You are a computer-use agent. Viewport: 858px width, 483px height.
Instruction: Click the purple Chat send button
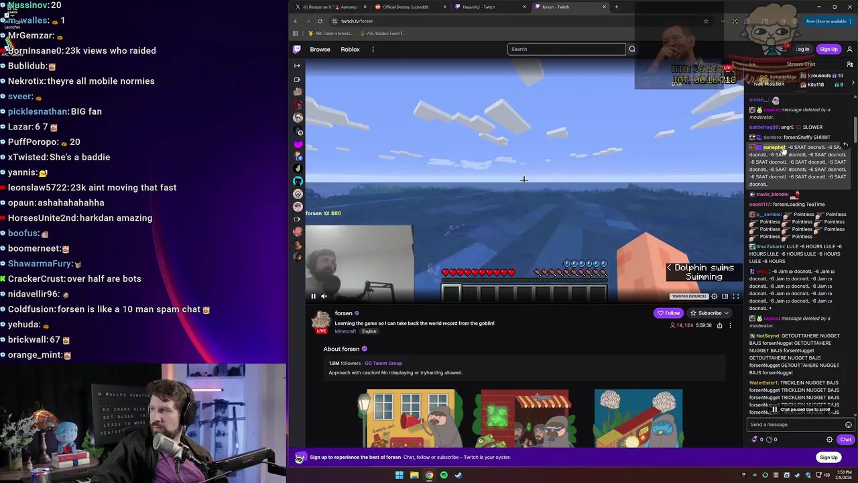click(845, 439)
